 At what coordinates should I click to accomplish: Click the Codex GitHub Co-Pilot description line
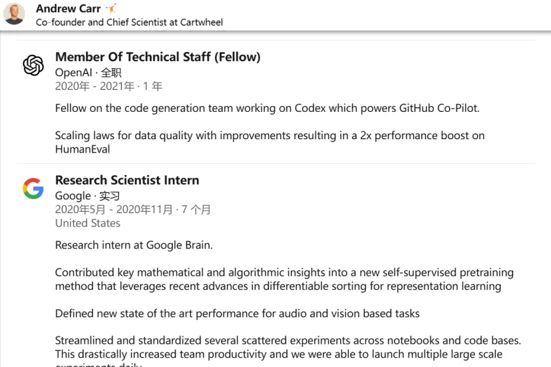click(267, 108)
